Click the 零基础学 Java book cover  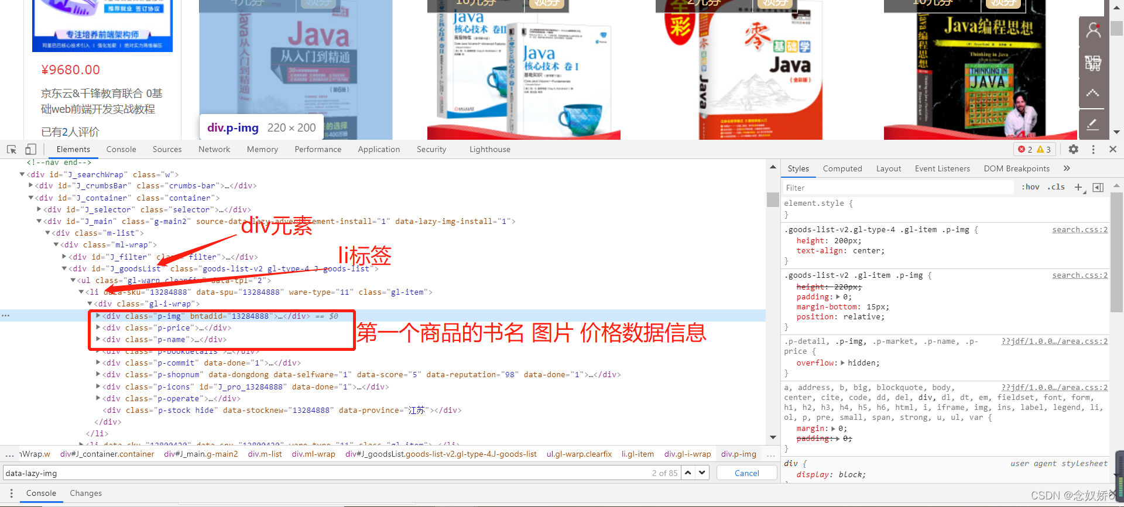coord(752,70)
